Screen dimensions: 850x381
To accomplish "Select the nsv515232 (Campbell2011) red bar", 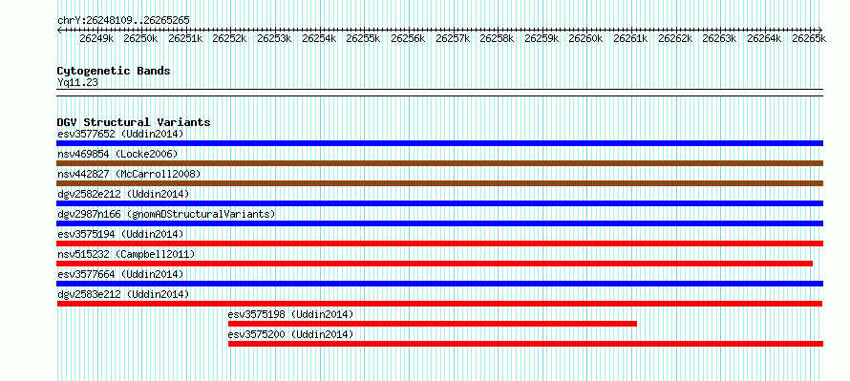I will point(435,264).
